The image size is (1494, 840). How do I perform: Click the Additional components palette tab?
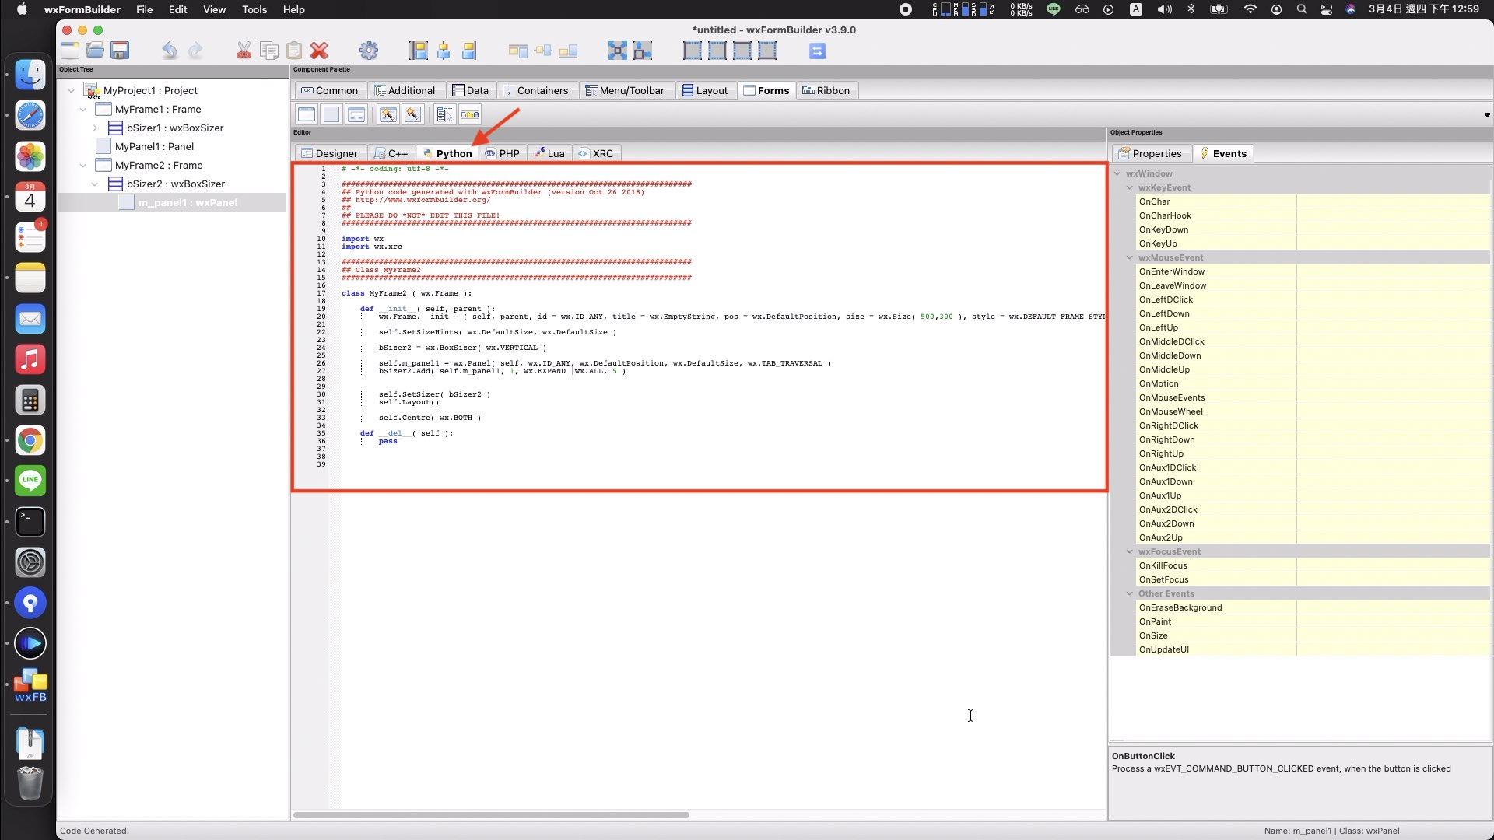click(409, 90)
